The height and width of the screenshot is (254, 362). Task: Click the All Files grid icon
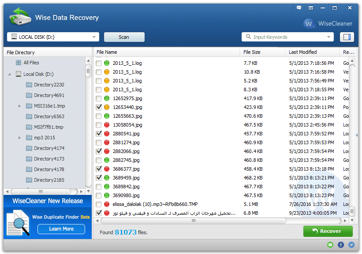click(19, 63)
